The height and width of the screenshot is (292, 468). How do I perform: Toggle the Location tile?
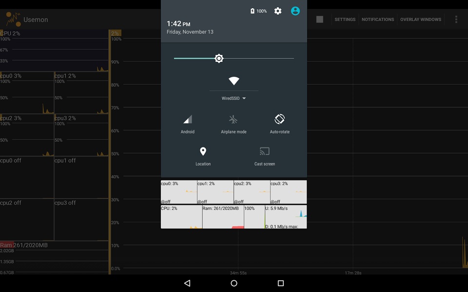coord(203,156)
